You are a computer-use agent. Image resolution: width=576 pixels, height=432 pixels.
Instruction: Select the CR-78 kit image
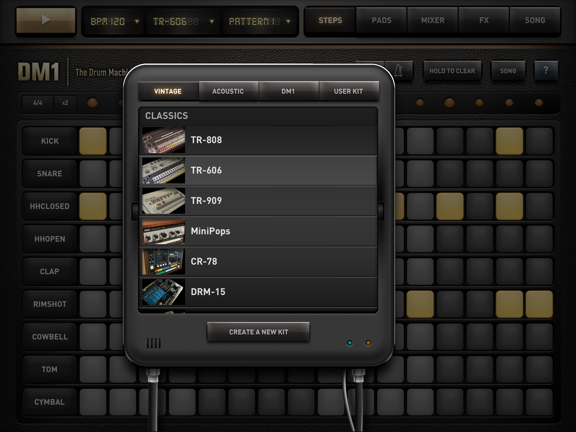point(163,261)
